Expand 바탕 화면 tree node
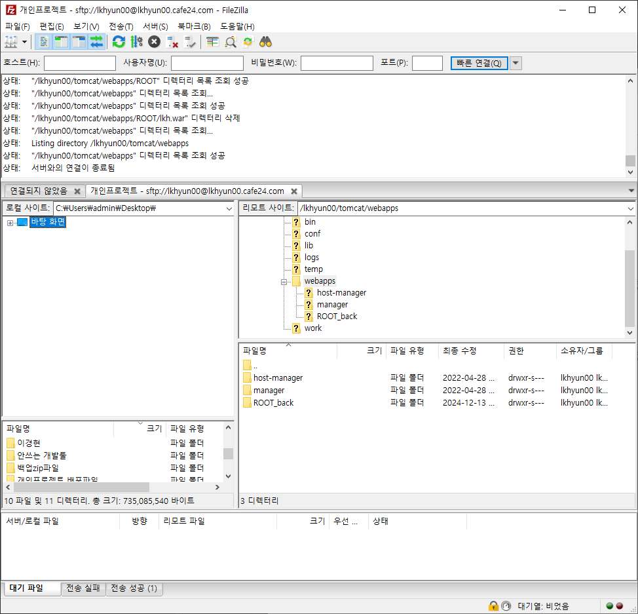 (10, 223)
